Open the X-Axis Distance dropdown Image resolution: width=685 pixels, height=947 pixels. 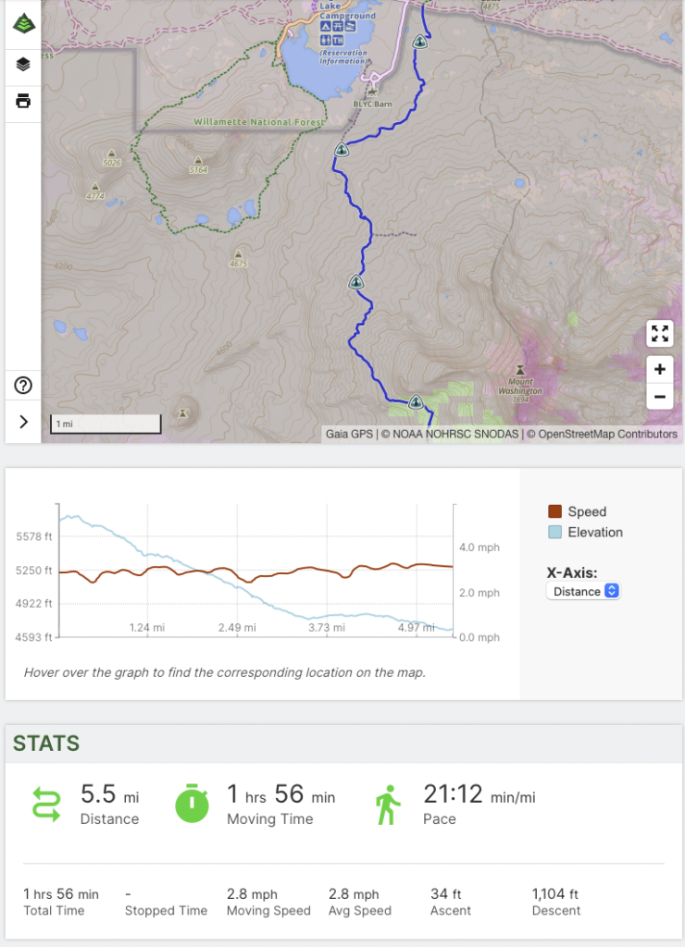(x=583, y=591)
